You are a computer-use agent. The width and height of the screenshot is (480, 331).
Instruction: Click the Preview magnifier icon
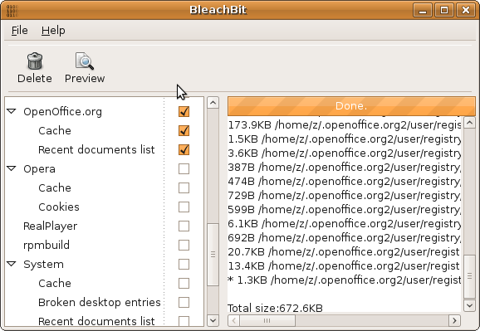click(85, 61)
